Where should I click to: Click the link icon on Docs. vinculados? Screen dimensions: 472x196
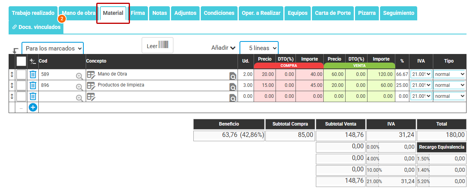coord(15,27)
